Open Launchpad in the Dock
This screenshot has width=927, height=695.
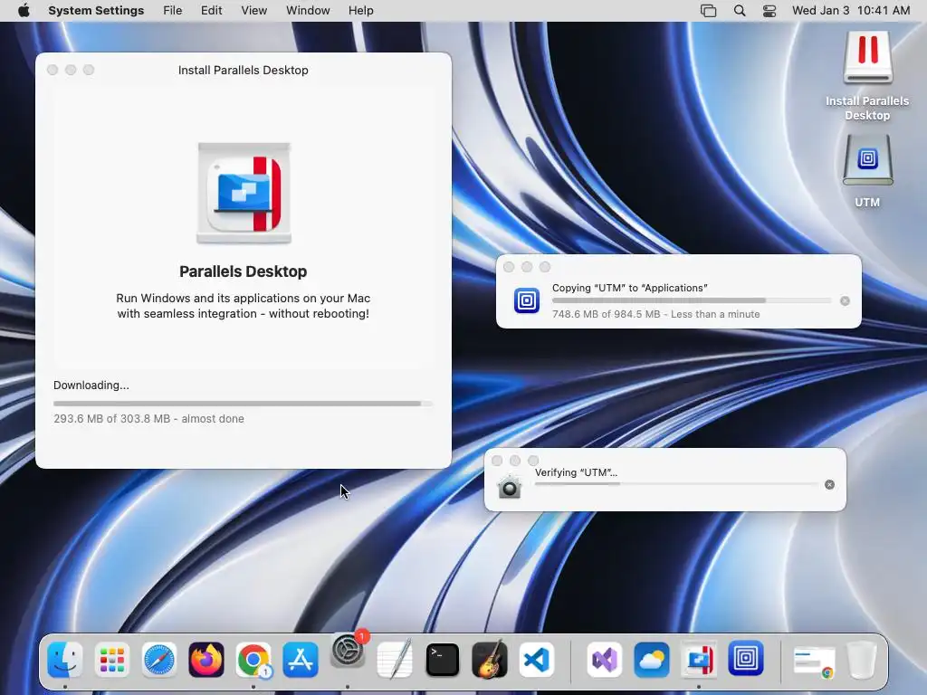(x=111, y=659)
